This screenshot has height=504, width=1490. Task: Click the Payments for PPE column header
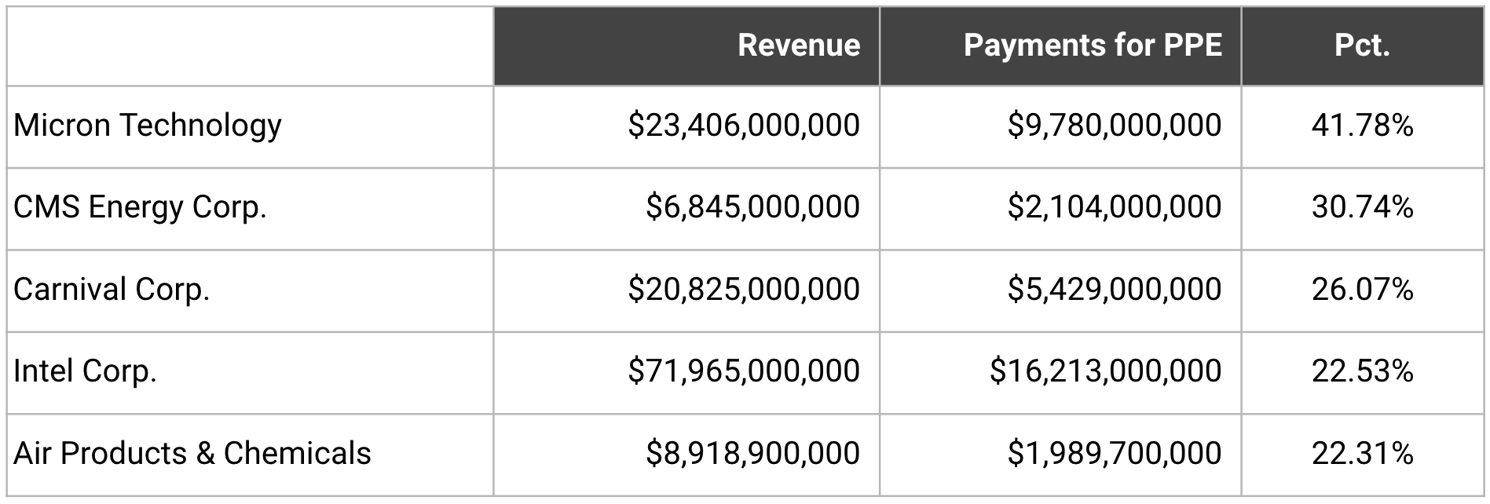click(1092, 46)
